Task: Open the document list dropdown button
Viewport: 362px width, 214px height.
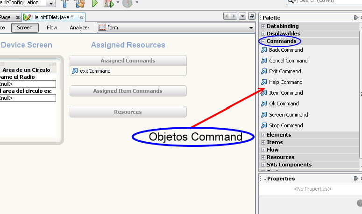Action: coord(242,16)
